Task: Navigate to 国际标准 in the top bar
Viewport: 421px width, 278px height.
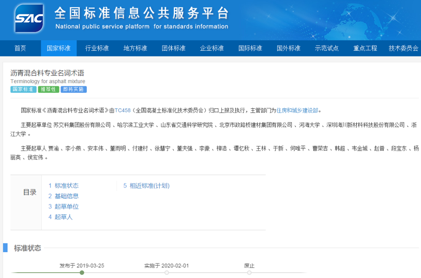Action: [250, 48]
